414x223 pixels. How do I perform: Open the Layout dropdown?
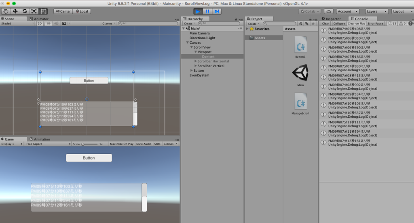coord(402,11)
